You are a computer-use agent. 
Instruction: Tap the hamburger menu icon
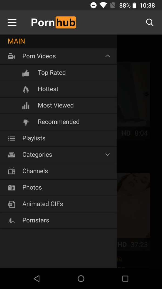click(x=12, y=22)
